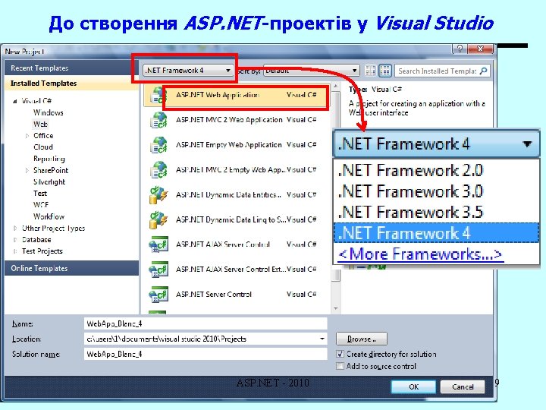
Task: Close the New Project dialog
Action: pos(481,49)
